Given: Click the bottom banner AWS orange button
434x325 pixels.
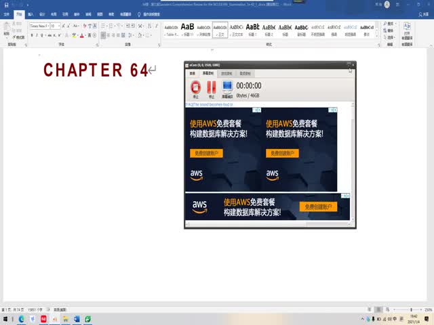Looking at the screenshot, I should [x=318, y=207].
